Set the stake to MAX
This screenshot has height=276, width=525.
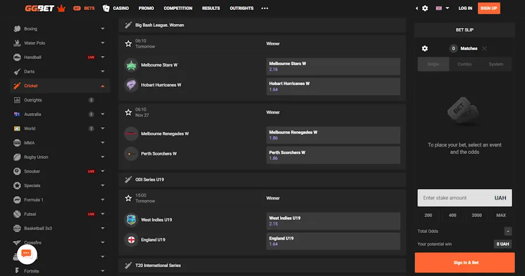[x=501, y=215]
